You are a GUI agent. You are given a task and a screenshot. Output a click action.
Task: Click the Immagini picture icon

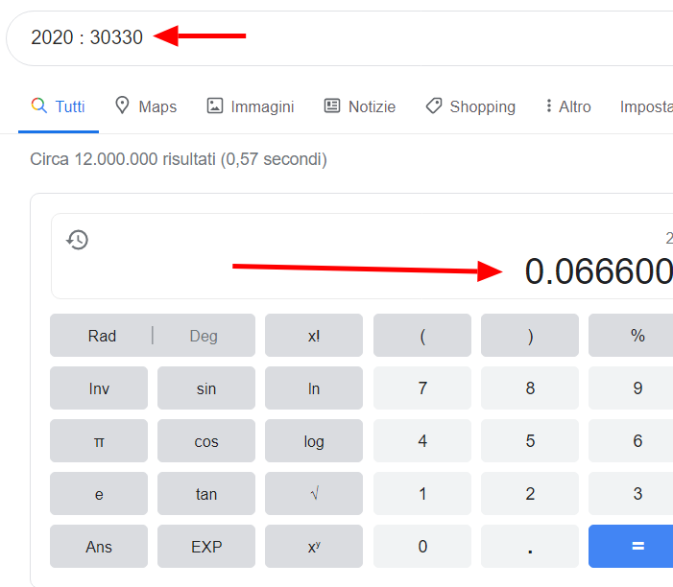pos(215,106)
